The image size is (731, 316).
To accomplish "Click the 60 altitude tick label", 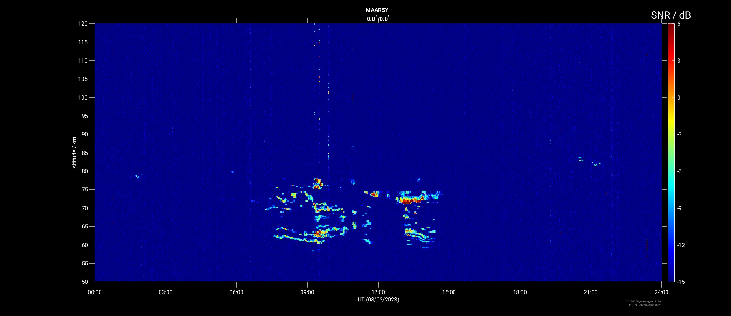I will [84, 245].
